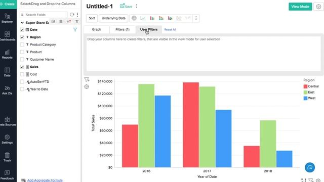The image size is (324, 182).
Task: Open fields panel more options menu
Action: (77, 15)
